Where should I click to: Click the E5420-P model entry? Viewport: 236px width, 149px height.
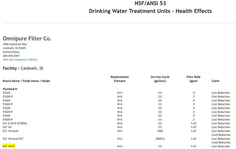pos(8,104)
